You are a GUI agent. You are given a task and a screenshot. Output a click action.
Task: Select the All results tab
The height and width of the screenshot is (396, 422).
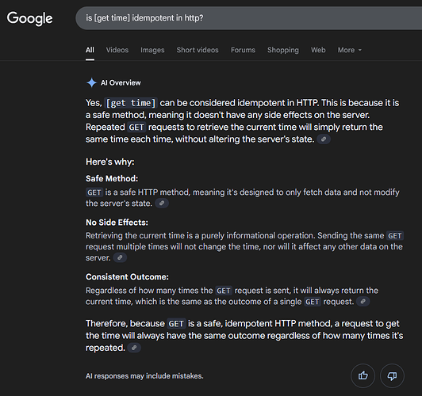(x=90, y=50)
